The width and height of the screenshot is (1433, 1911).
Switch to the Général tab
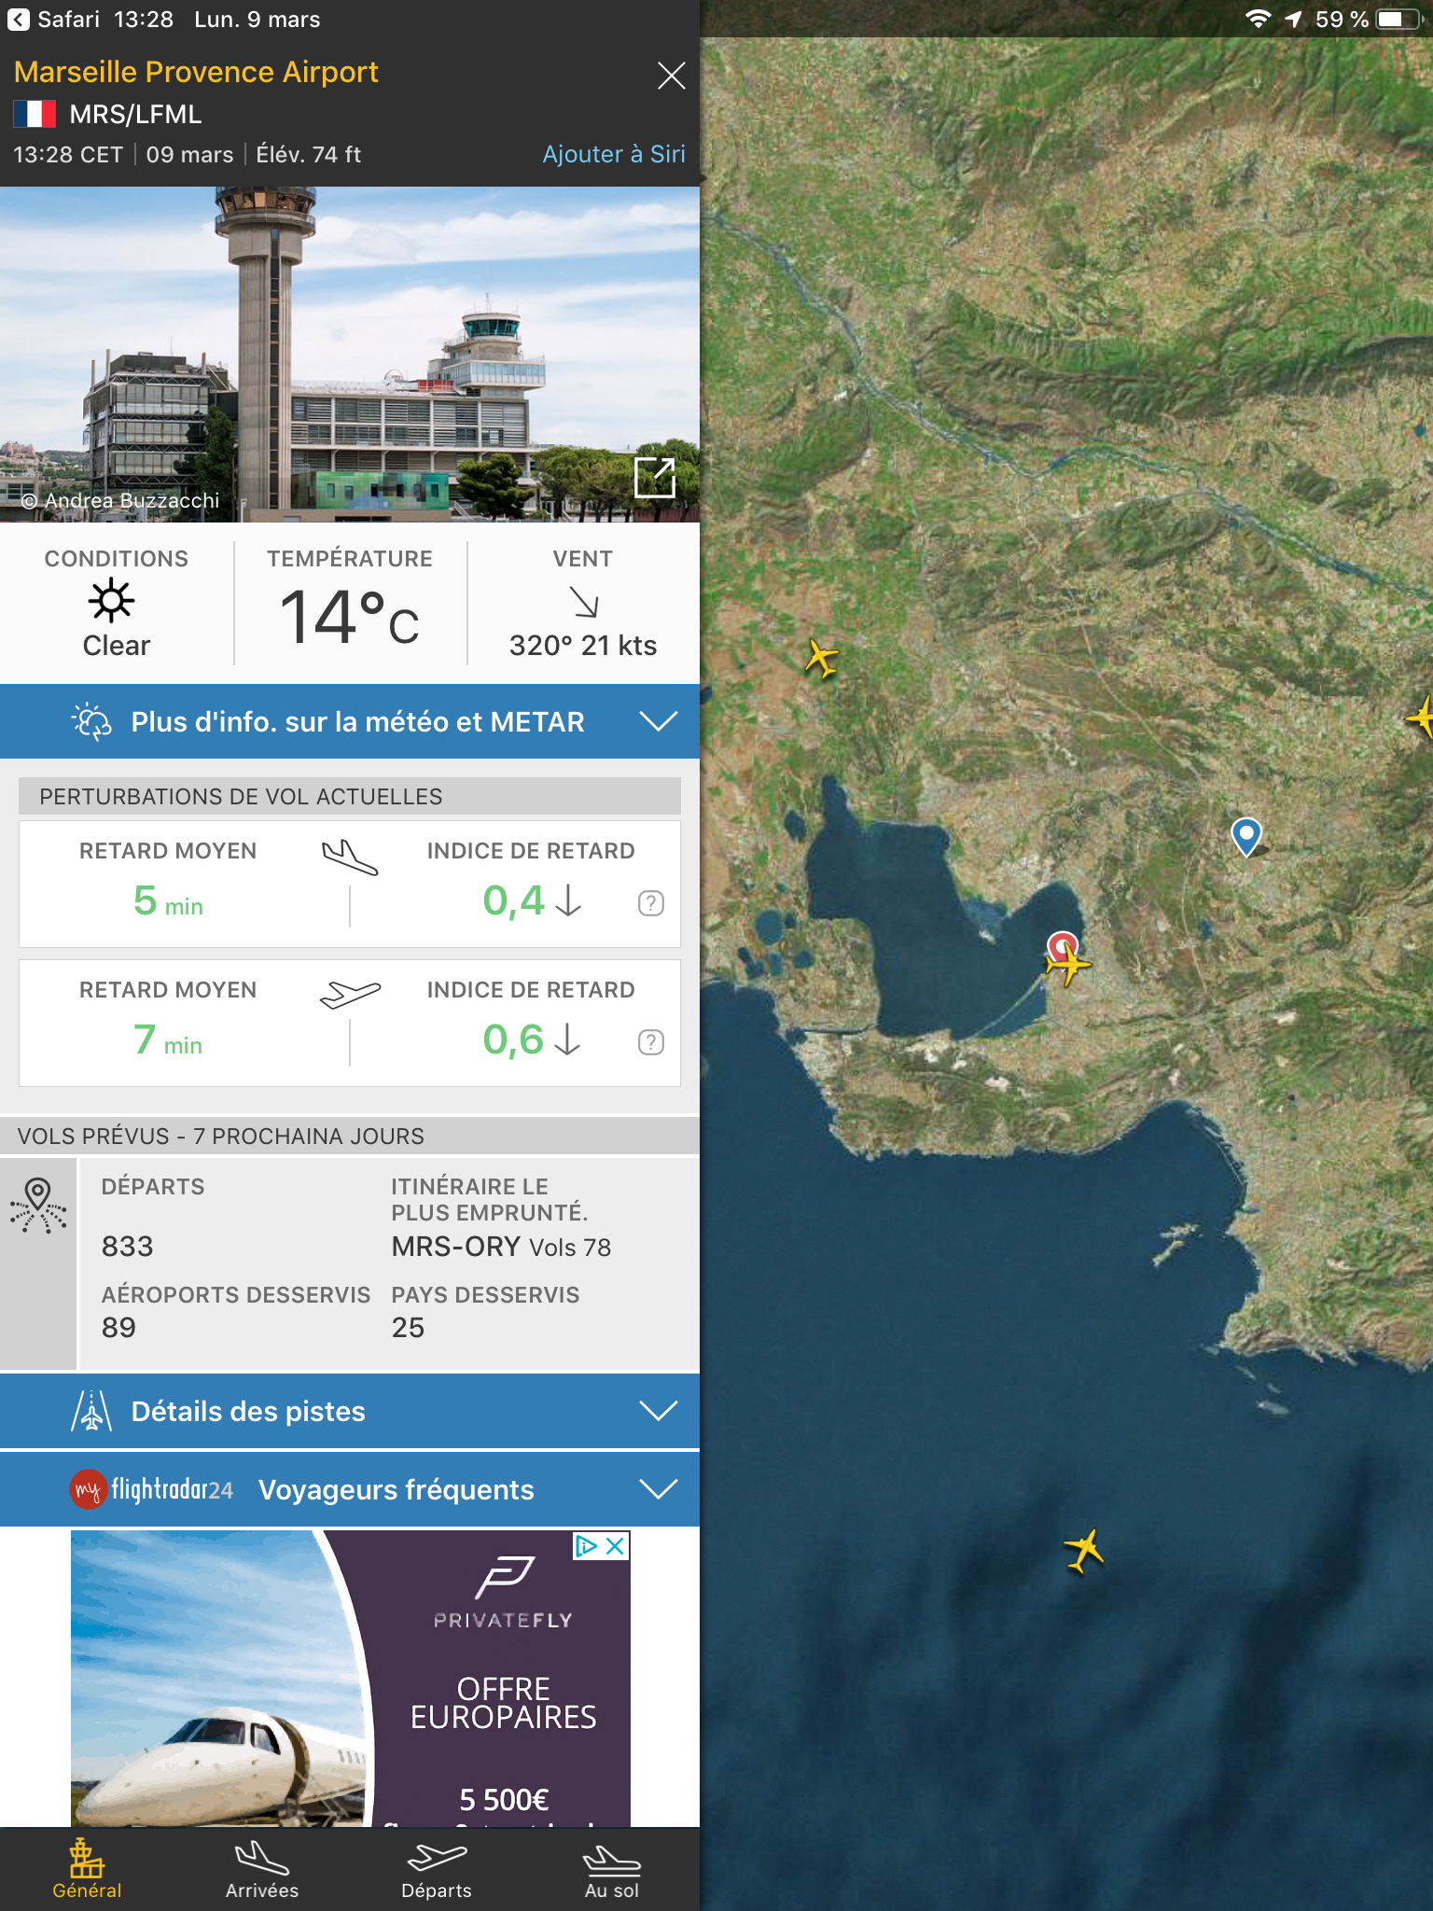(87, 1869)
